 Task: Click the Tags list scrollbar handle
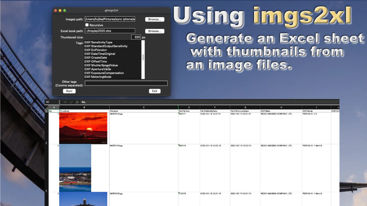(x=143, y=57)
